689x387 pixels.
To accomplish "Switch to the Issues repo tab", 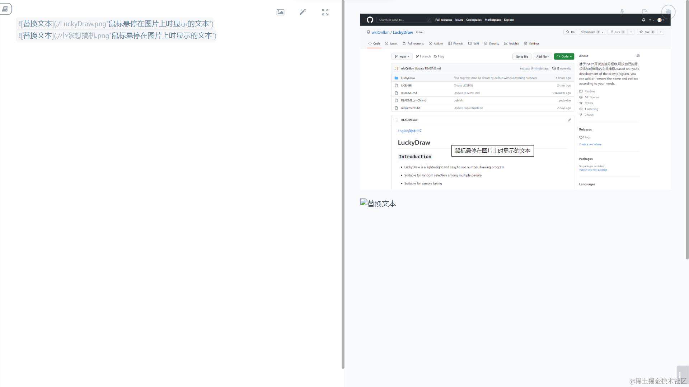I will pos(391,44).
